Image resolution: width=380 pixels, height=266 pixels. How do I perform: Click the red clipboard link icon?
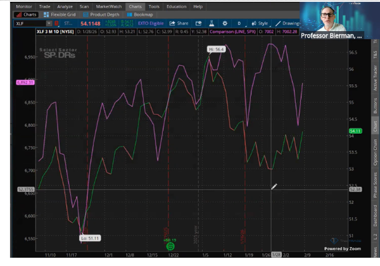(x=56, y=23)
